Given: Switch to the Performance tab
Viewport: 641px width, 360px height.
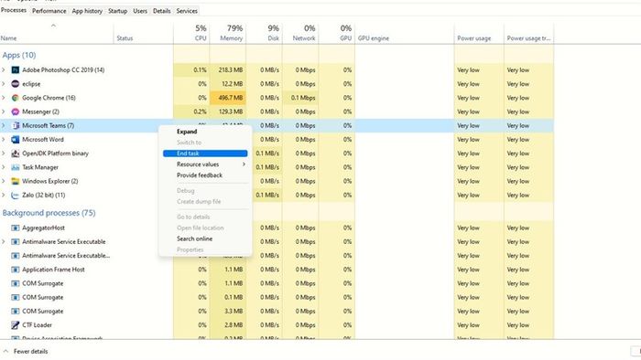Looking at the screenshot, I should point(49,11).
